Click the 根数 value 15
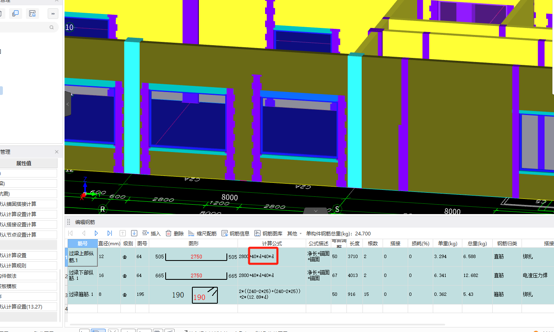Viewport: 554px width, 332px height. 373,294
